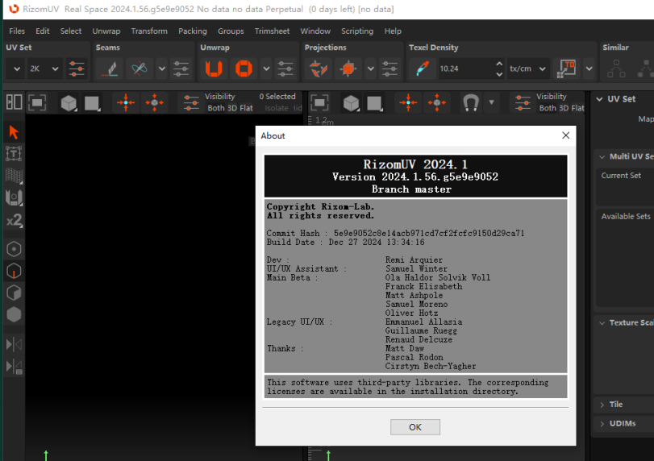Toggle 3D visibility in UV viewport

[564, 108]
